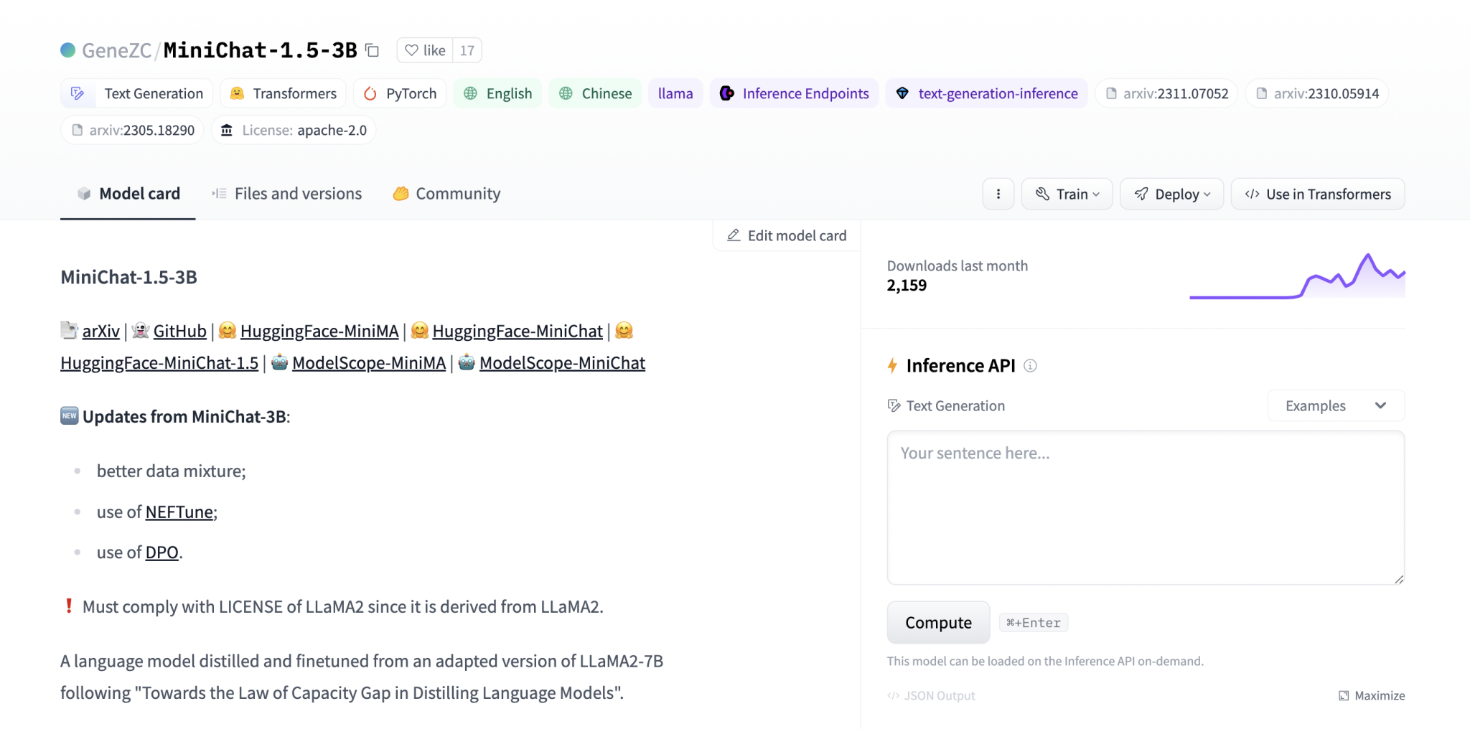
Task: Click the Inference API info icon
Action: pos(1031,366)
